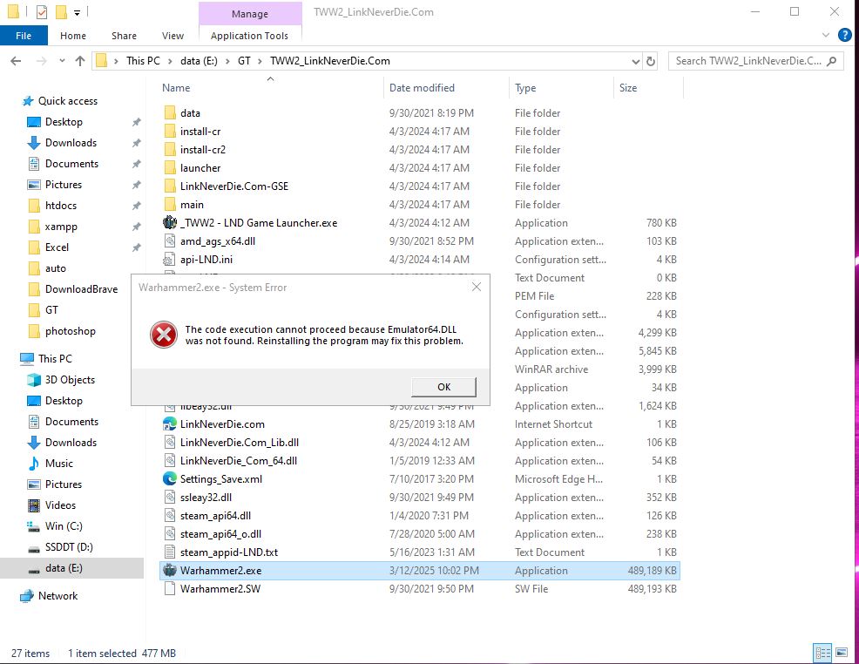Click the search box for TWW2_LinkNeverDie.Com

[755, 61]
